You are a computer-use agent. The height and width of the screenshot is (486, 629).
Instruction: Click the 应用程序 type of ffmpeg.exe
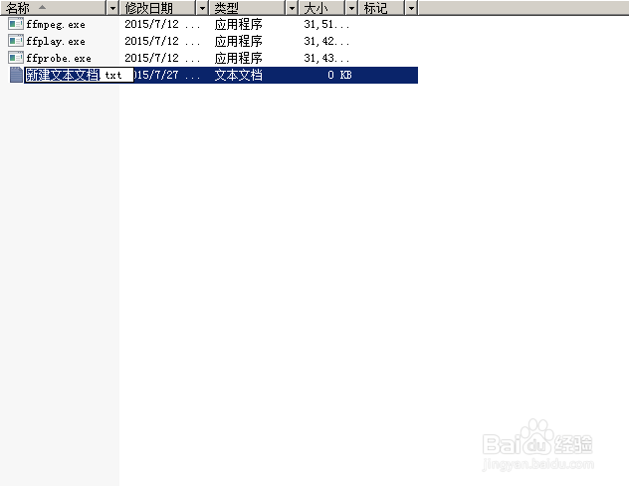point(238,24)
